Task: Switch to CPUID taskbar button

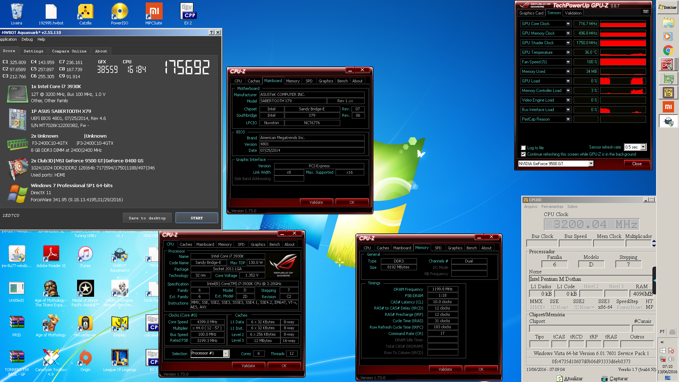Action: pos(668,93)
